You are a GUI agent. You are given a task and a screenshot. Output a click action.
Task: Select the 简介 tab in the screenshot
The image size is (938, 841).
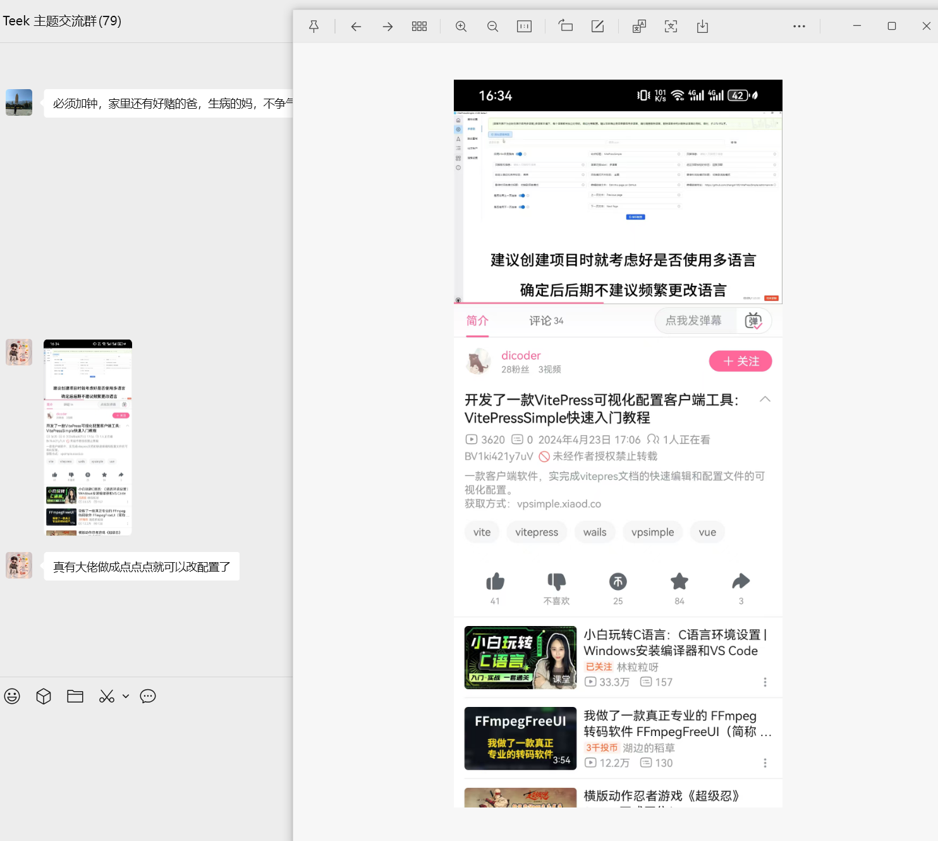477,321
